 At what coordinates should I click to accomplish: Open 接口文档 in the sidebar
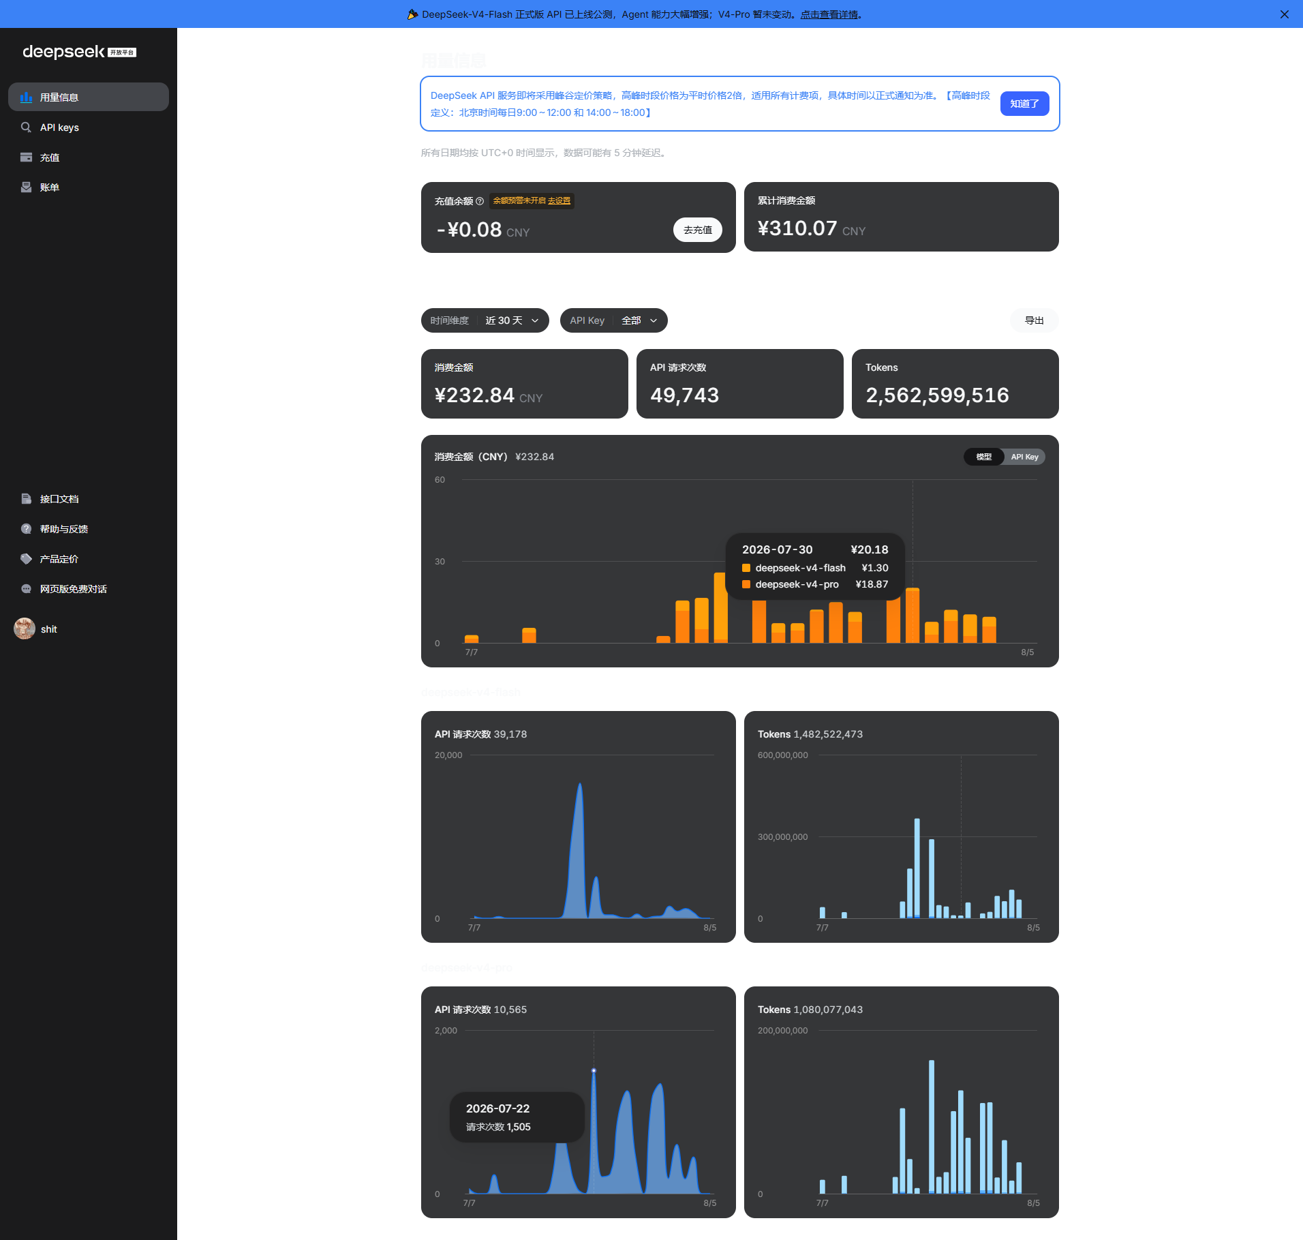(89, 499)
